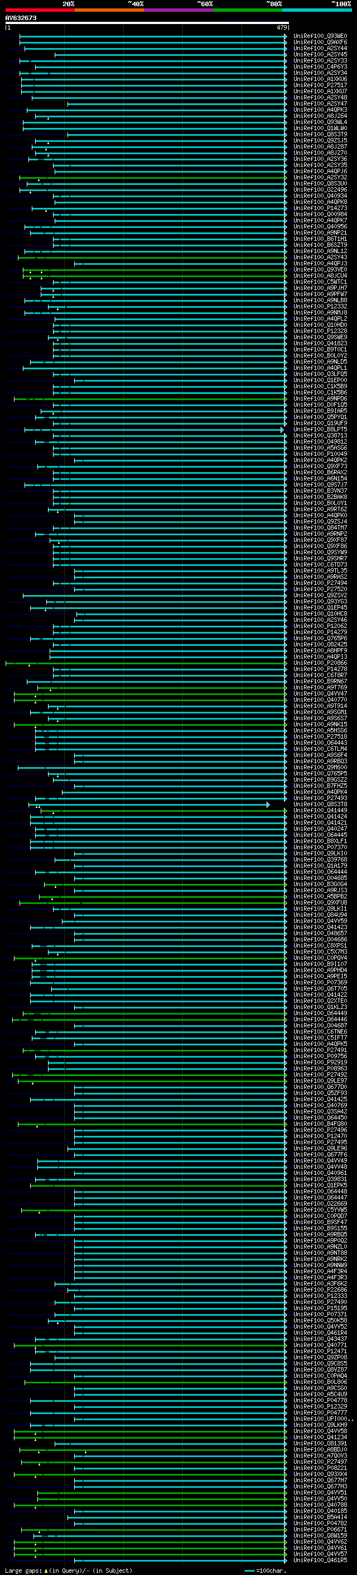The height and width of the screenshot is (1575, 357).
Task: Open hit UniRef100_P27517
Action: pyautogui.click(x=320, y=85)
